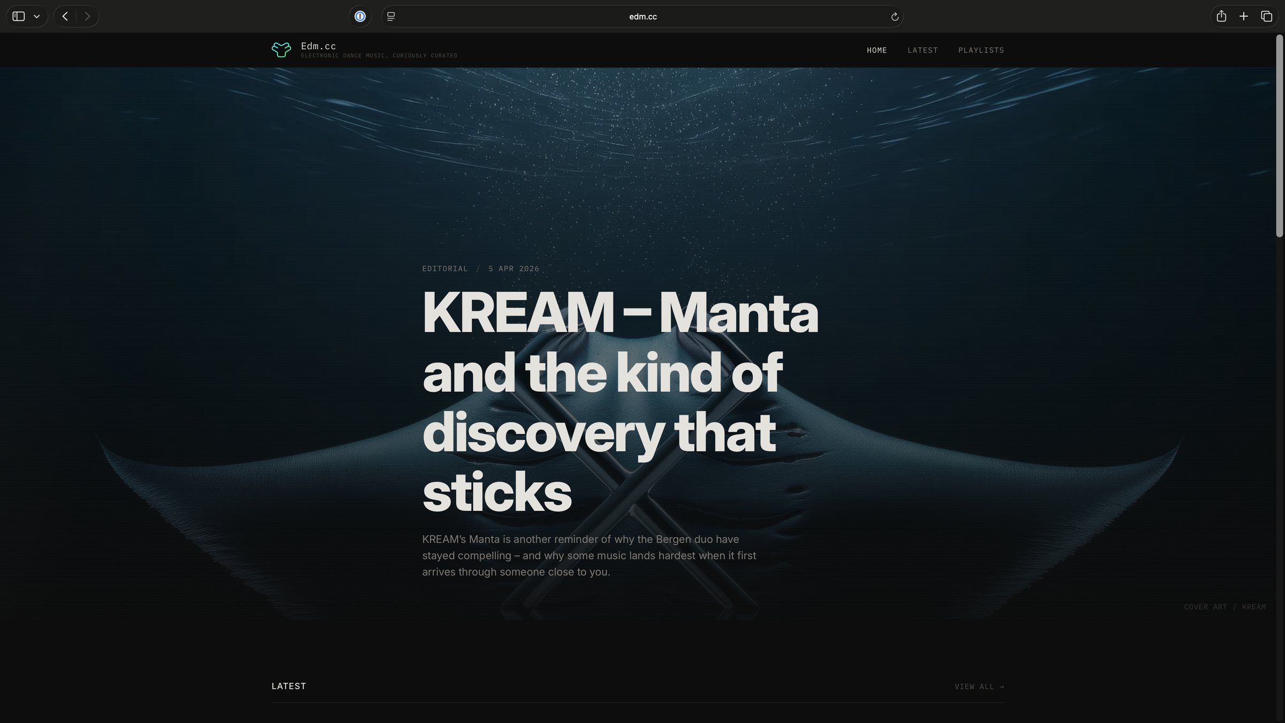Open the Share icon in toolbar
1285x723 pixels.
1221,17
